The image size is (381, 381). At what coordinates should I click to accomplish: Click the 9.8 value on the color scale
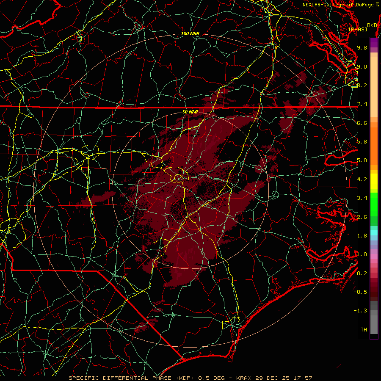(362, 47)
